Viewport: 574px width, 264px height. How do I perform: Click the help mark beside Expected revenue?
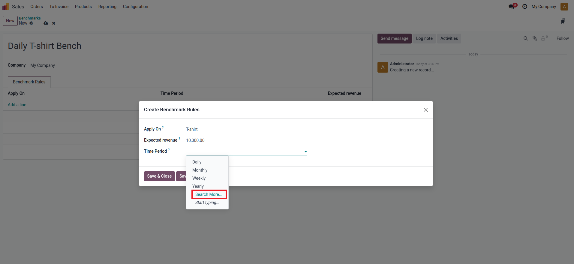pos(179,138)
